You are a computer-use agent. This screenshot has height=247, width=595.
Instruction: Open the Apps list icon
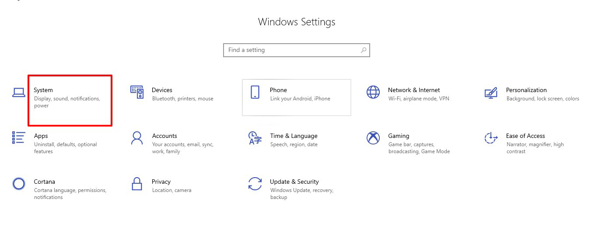tap(19, 138)
